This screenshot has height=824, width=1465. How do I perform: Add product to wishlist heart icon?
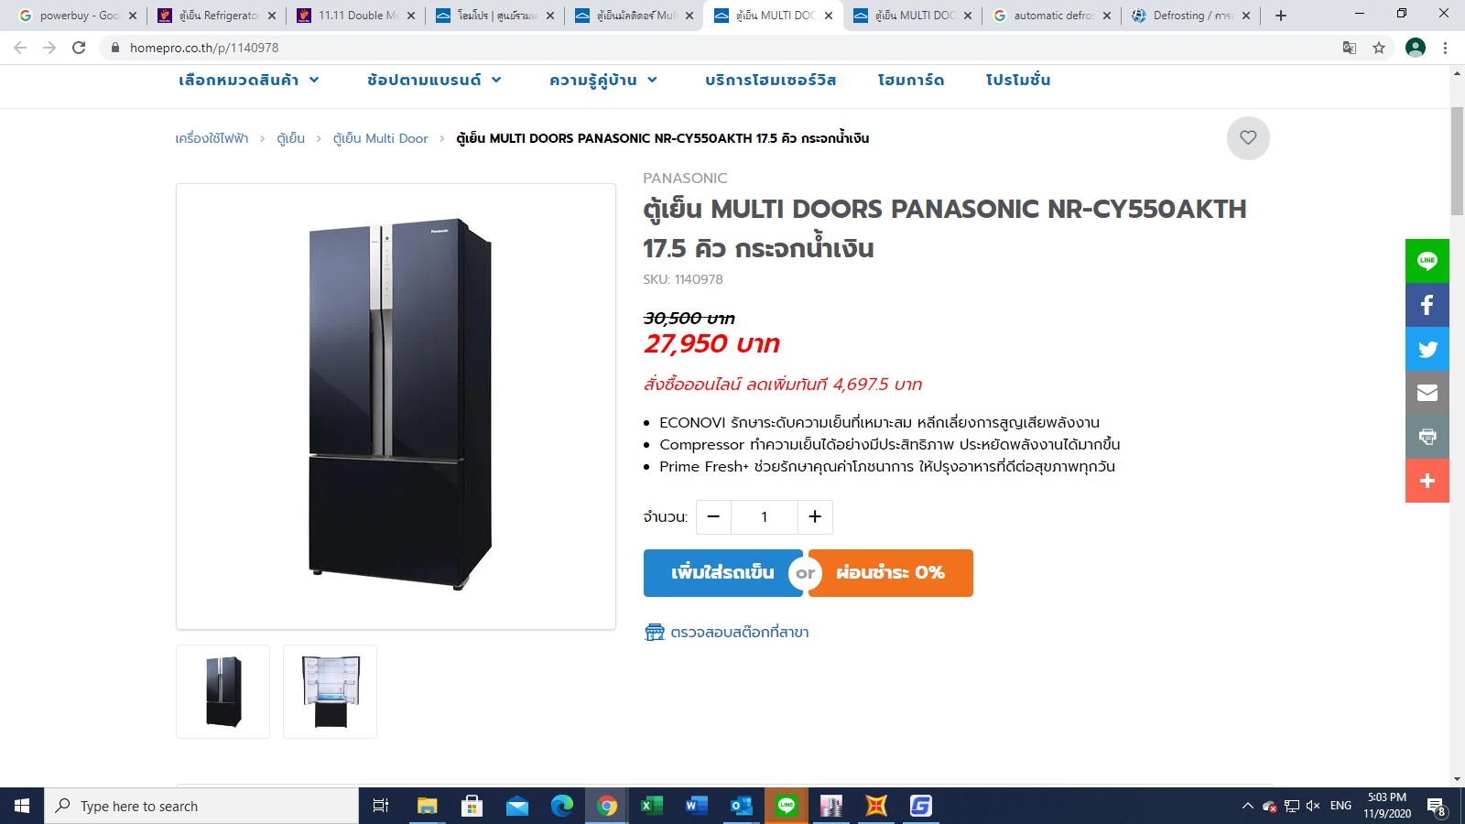pos(1248,138)
